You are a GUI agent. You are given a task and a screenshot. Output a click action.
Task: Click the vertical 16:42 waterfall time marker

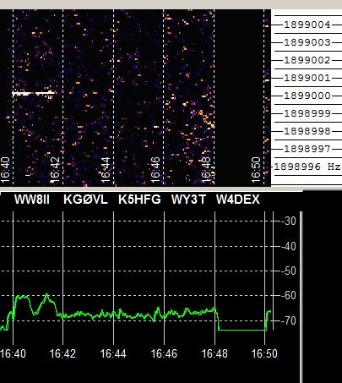tap(55, 170)
